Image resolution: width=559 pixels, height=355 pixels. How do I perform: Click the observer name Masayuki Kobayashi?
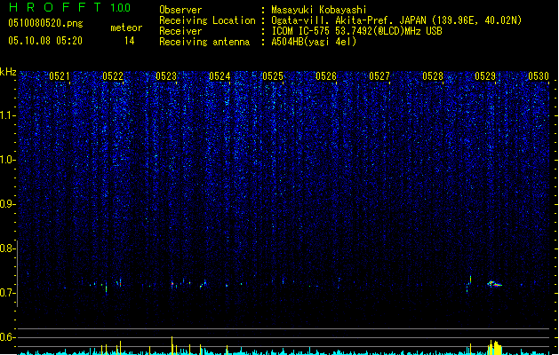pos(319,10)
